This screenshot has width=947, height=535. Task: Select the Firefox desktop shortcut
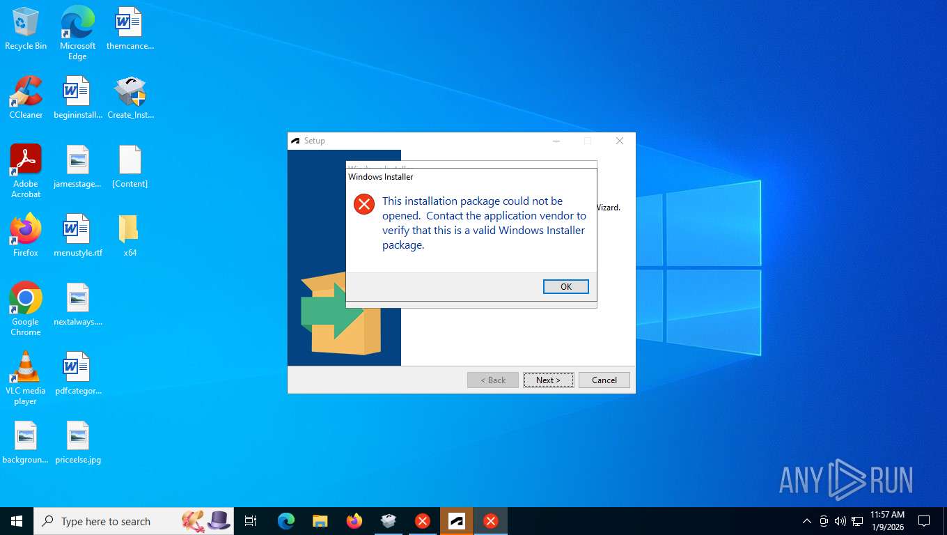click(26, 235)
